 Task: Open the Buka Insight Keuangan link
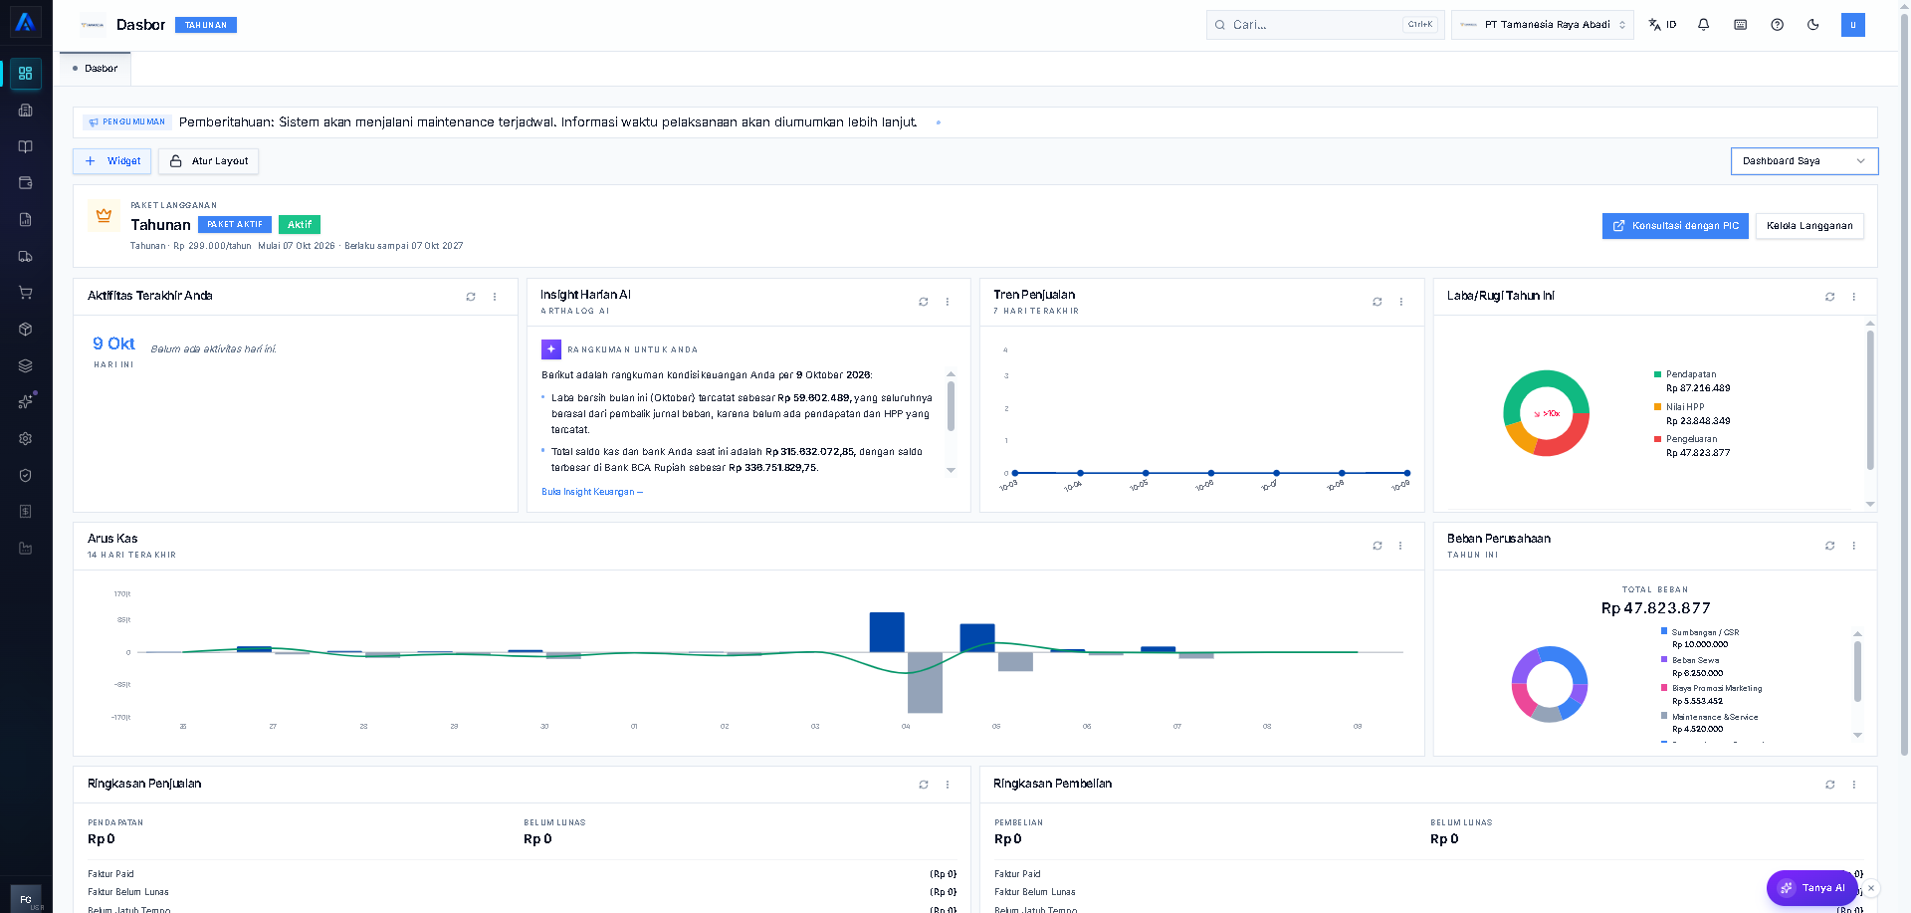click(x=592, y=492)
